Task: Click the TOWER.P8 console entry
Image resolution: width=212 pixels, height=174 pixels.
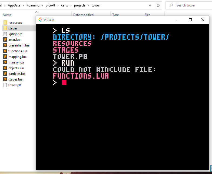Action: 70,56
